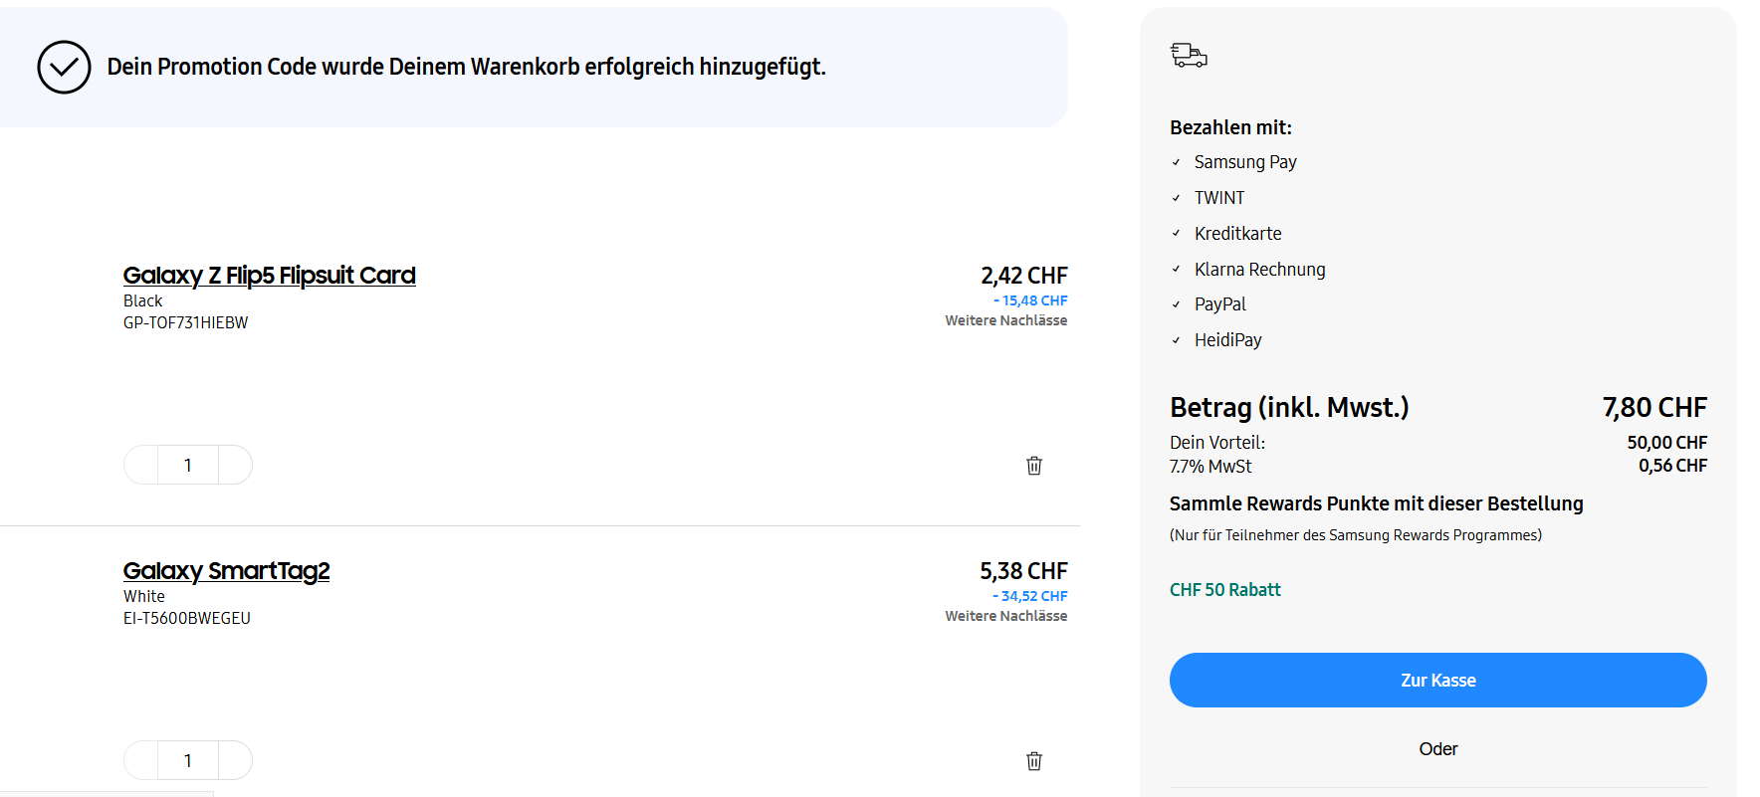Remove Galaxy SmartTag2 using its trash icon

coord(1034,761)
